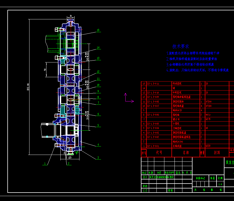Image resolution: width=234 pixels, height=201 pixels.
Task: Click the 阶段标记 label in title block
Action: 200,178
